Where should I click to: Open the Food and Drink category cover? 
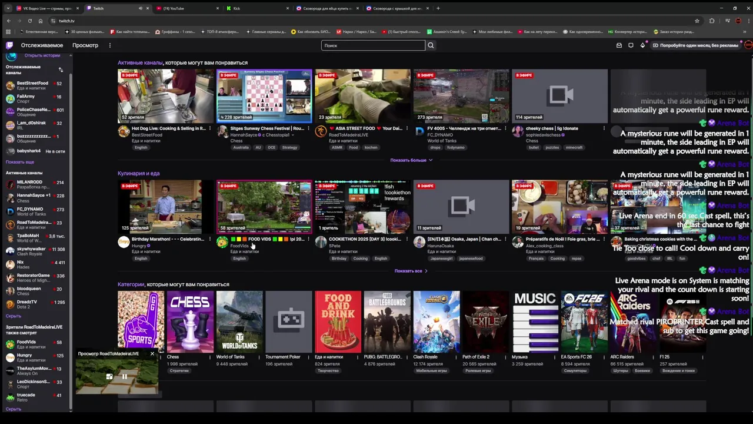click(338, 322)
